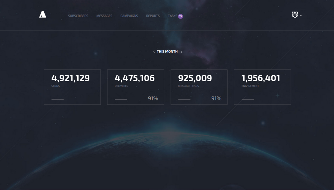Open the user avatar profile icon

pyautogui.click(x=295, y=15)
